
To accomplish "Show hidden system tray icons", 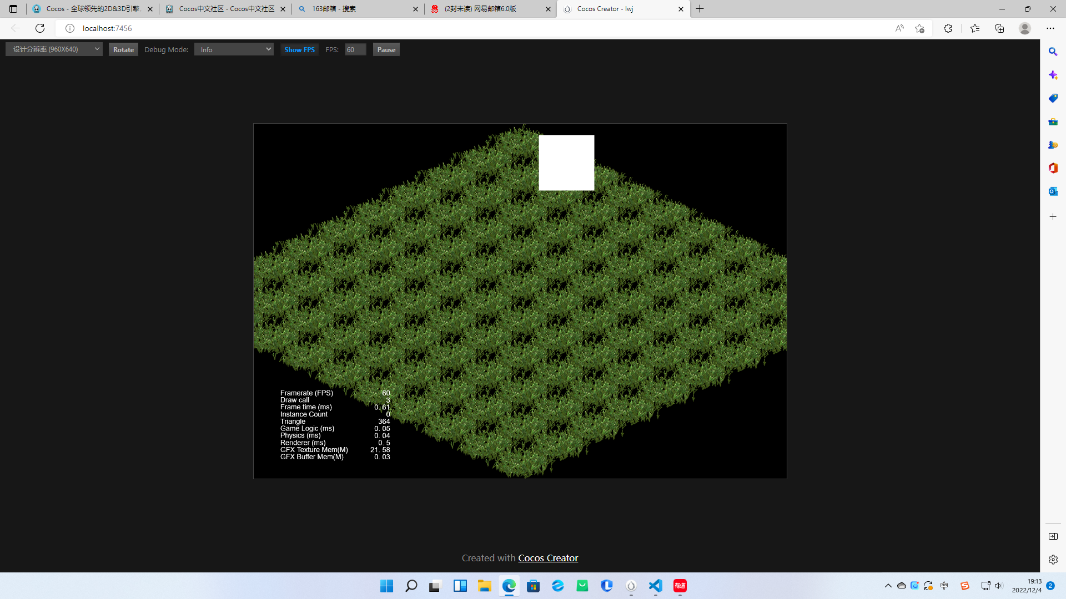I will click(x=888, y=586).
